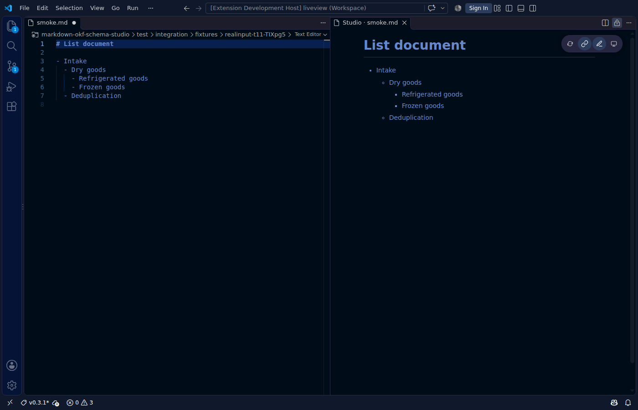
Task: Click the Studio preview vertical scrollbar
Action: click(632, 200)
